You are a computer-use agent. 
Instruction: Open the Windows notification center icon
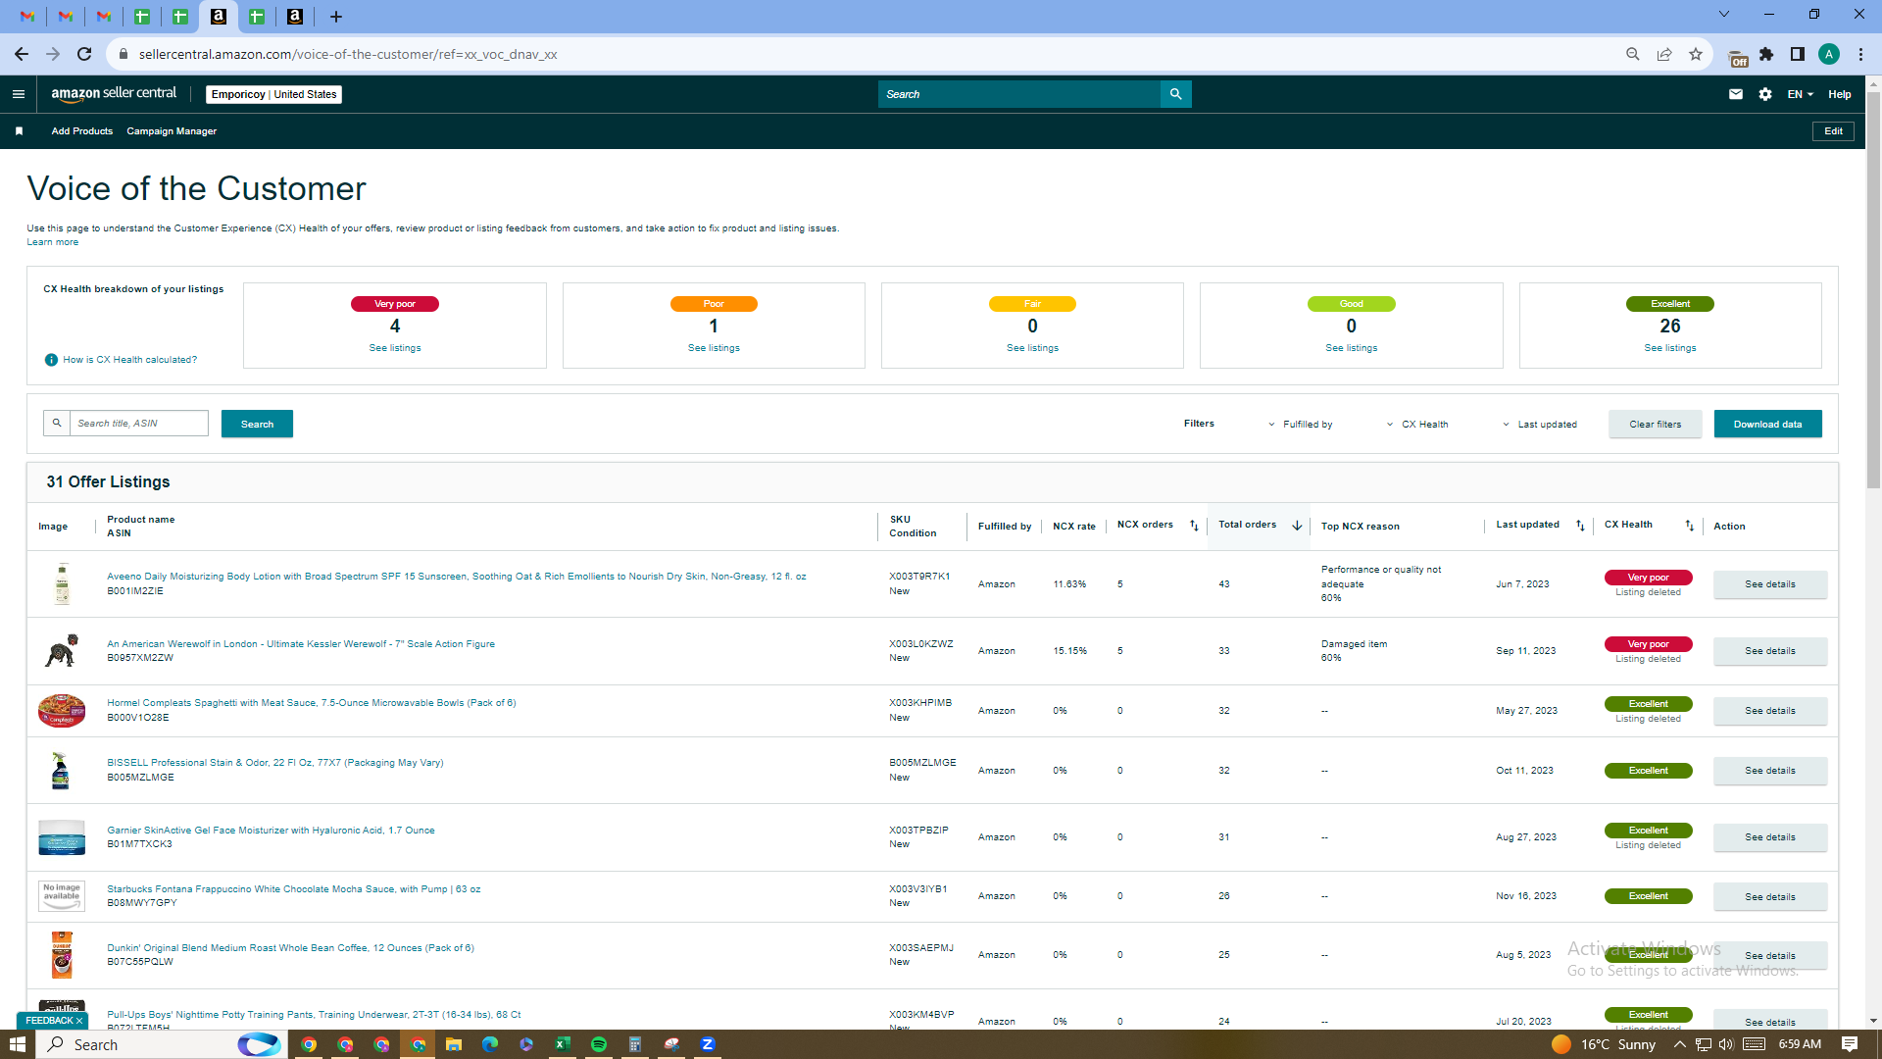pyautogui.click(x=1850, y=1044)
